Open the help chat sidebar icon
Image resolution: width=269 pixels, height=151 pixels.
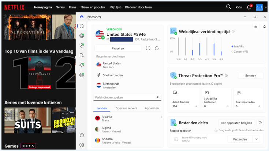82,135
